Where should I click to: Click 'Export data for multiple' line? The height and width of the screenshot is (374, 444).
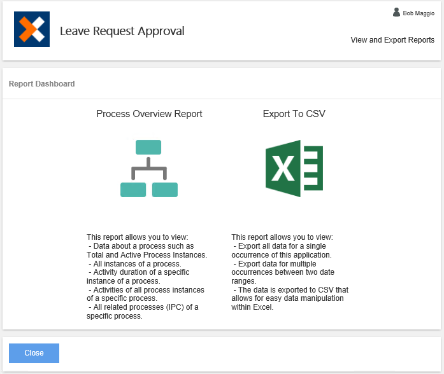coord(275,264)
